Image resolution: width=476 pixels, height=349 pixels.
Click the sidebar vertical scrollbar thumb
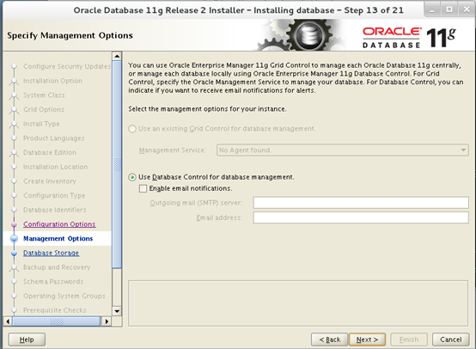click(x=117, y=164)
